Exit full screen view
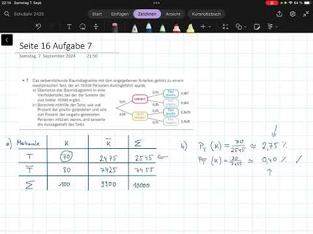Image resolution: width=313 pixels, height=234 pixels. [x=306, y=14]
